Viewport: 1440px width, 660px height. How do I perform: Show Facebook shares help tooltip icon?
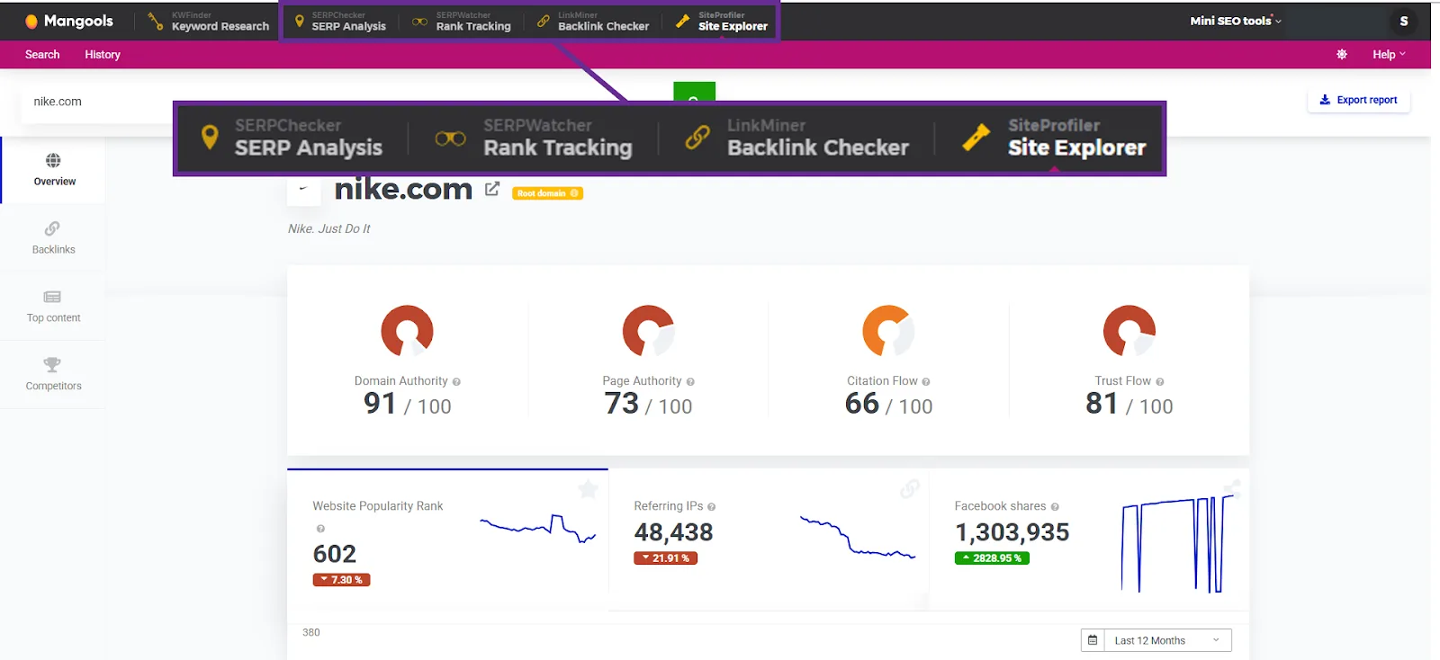pyautogui.click(x=1055, y=507)
